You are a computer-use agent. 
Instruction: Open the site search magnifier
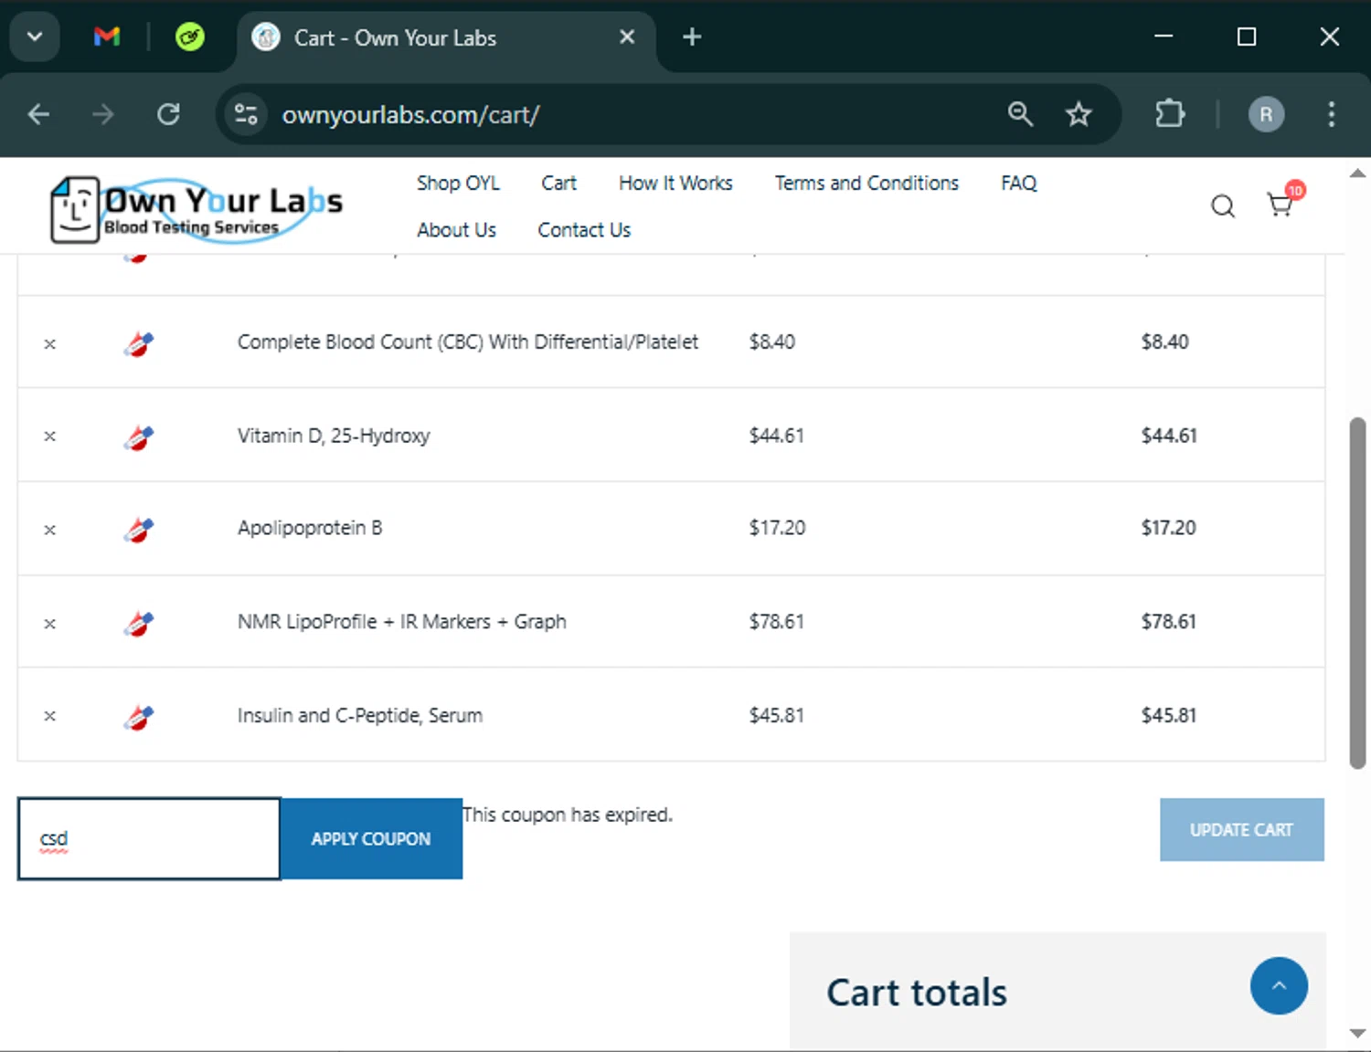(1223, 206)
